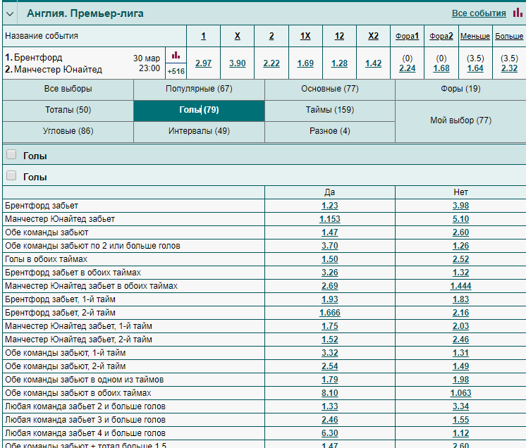The width and height of the screenshot is (526, 448).
Task: Select the Брентфорд team name
Action: click(38, 58)
